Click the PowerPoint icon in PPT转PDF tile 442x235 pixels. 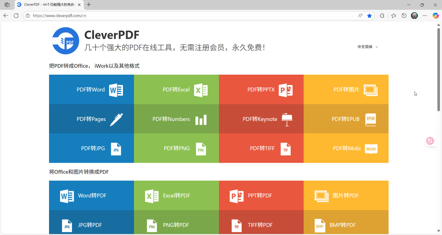tap(237, 196)
